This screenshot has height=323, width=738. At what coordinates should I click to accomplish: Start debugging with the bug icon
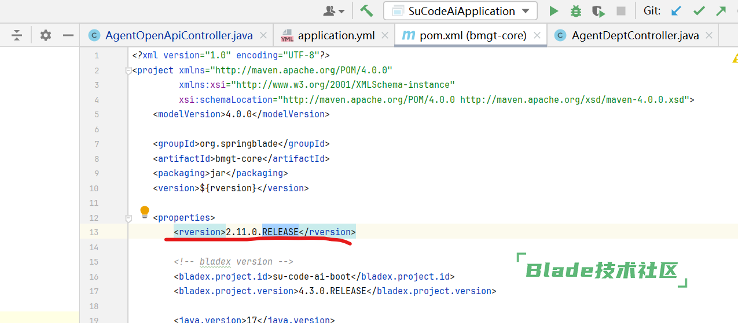point(575,11)
